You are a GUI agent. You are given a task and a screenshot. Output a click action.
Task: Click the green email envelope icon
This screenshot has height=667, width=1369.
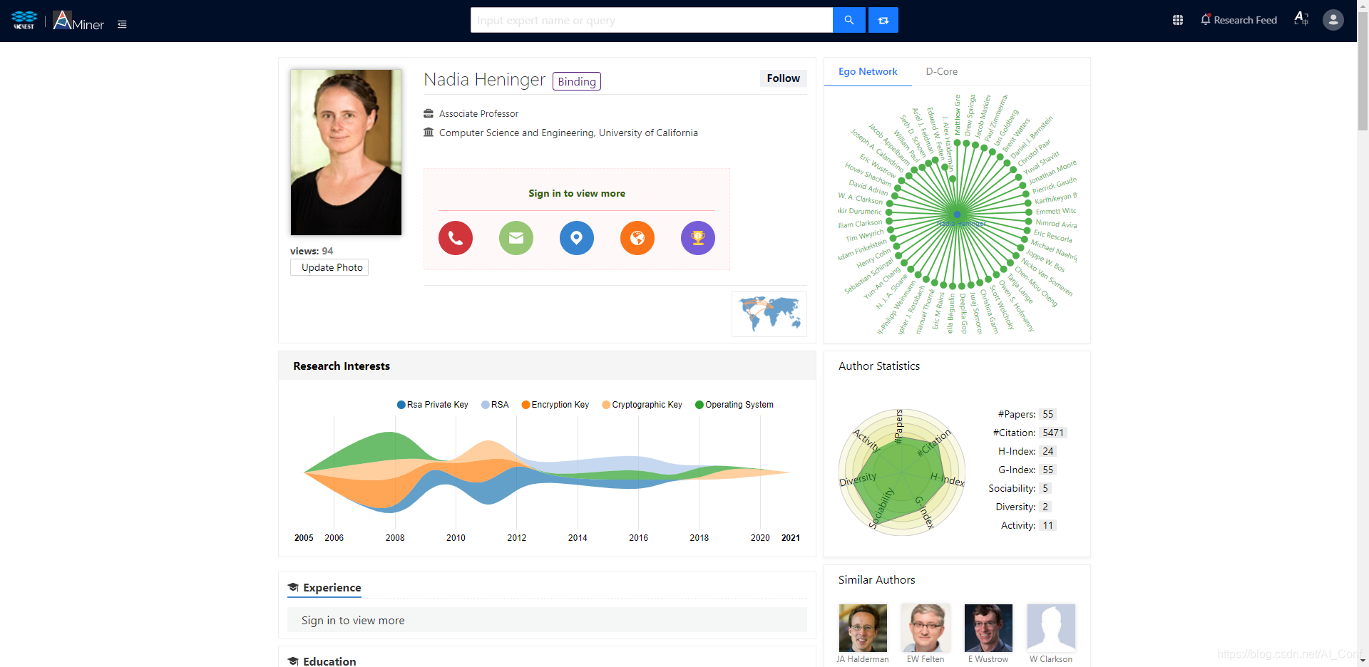click(516, 238)
